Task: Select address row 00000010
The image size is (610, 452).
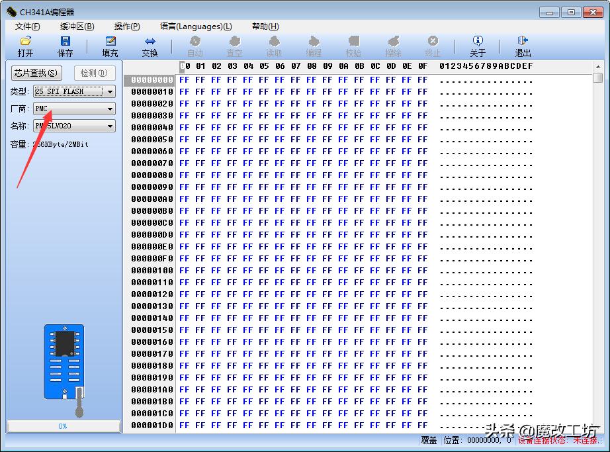Action: pos(152,92)
